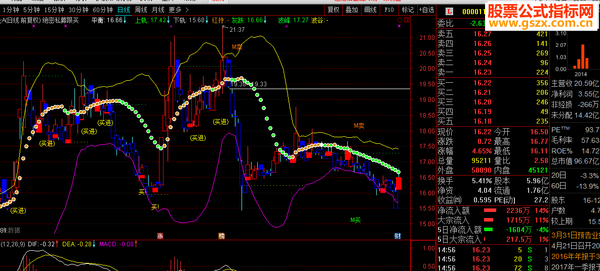This screenshot has width=600, height=271.
Task: Click the first 14:56 trade tick row
Action: [x=493, y=250]
